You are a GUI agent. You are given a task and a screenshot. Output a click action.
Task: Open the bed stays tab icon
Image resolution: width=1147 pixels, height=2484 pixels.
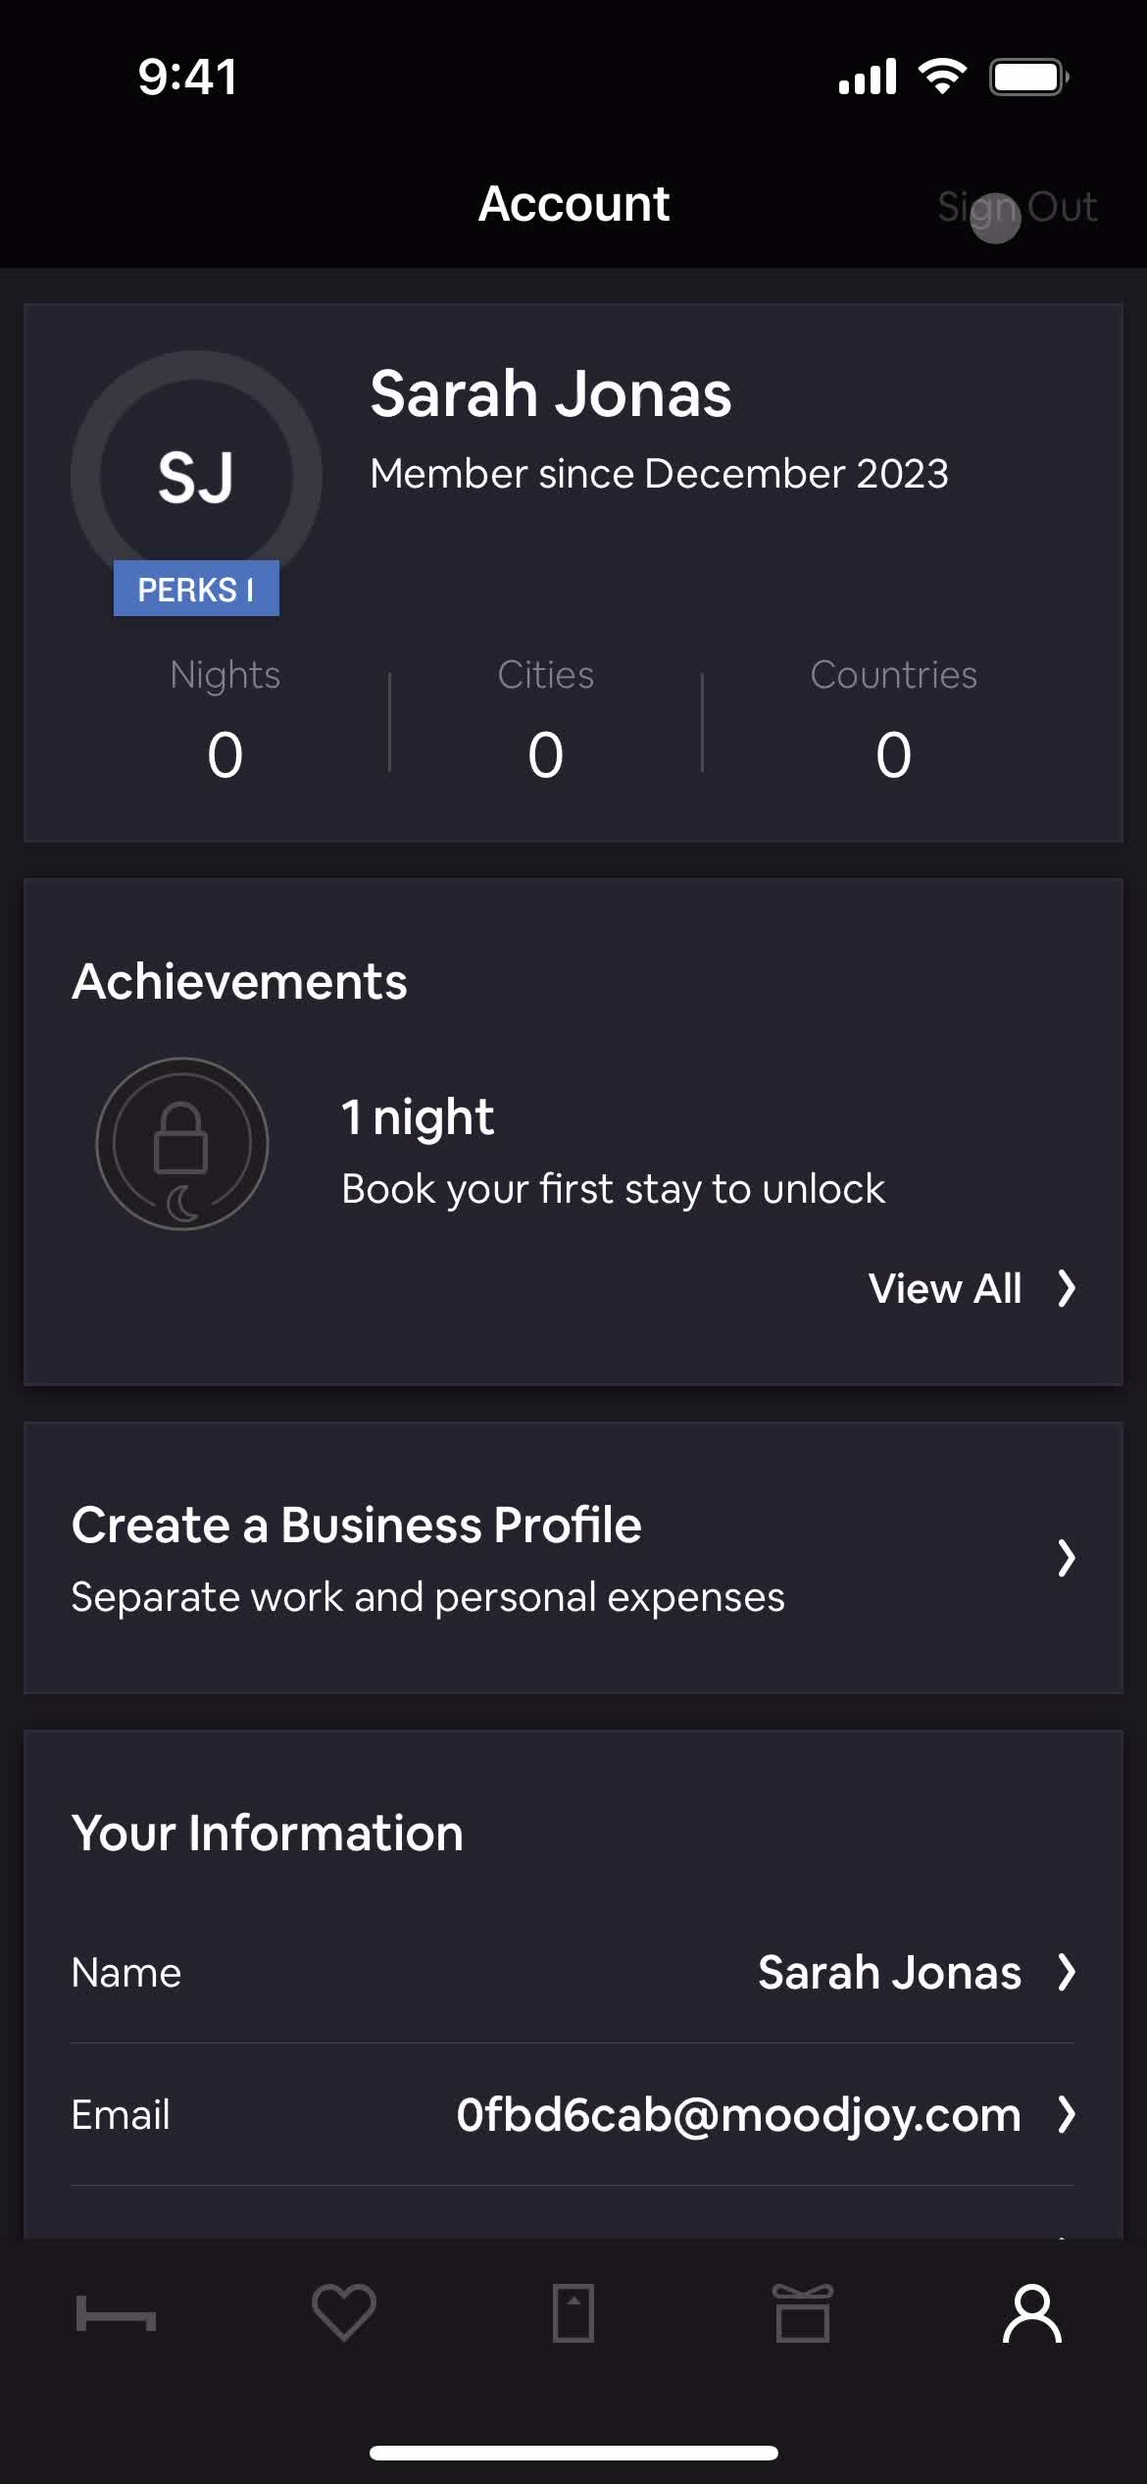coord(116,2313)
